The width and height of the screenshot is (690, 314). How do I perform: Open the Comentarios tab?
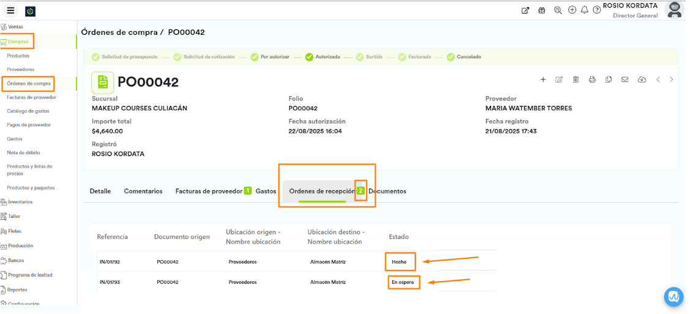click(143, 191)
